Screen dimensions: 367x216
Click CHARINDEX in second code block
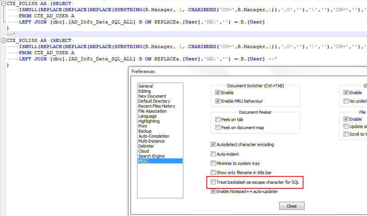tap(202, 47)
